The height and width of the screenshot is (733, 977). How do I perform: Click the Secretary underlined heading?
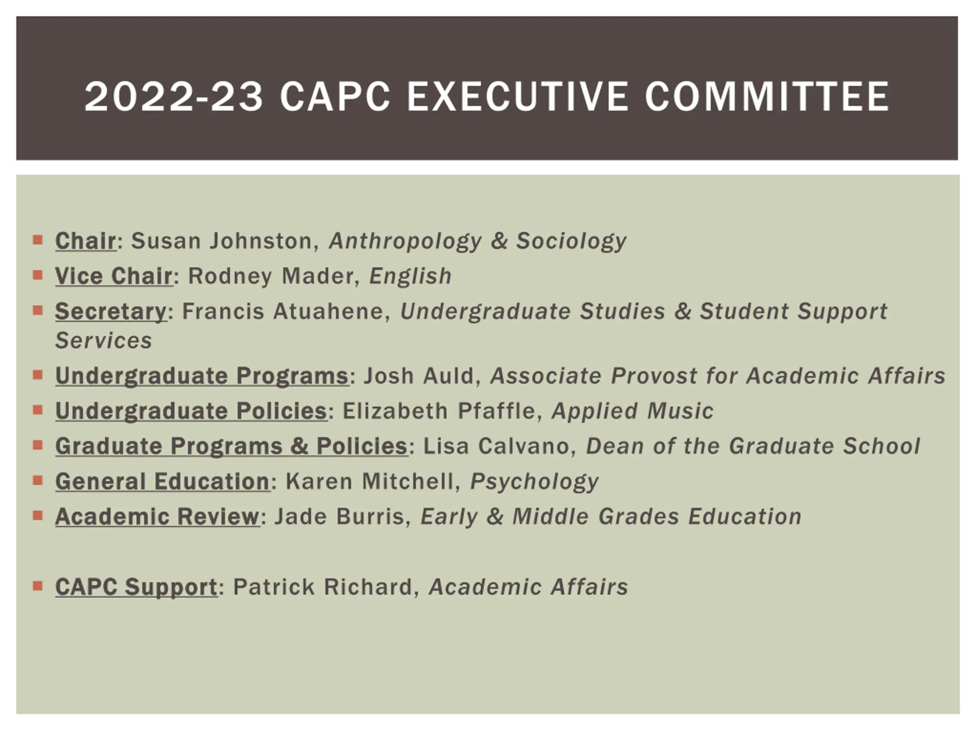coord(111,312)
